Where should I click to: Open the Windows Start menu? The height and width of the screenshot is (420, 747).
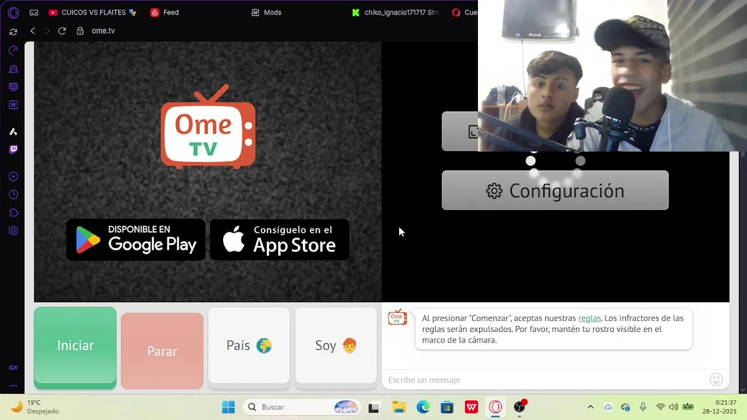(x=228, y=407)
